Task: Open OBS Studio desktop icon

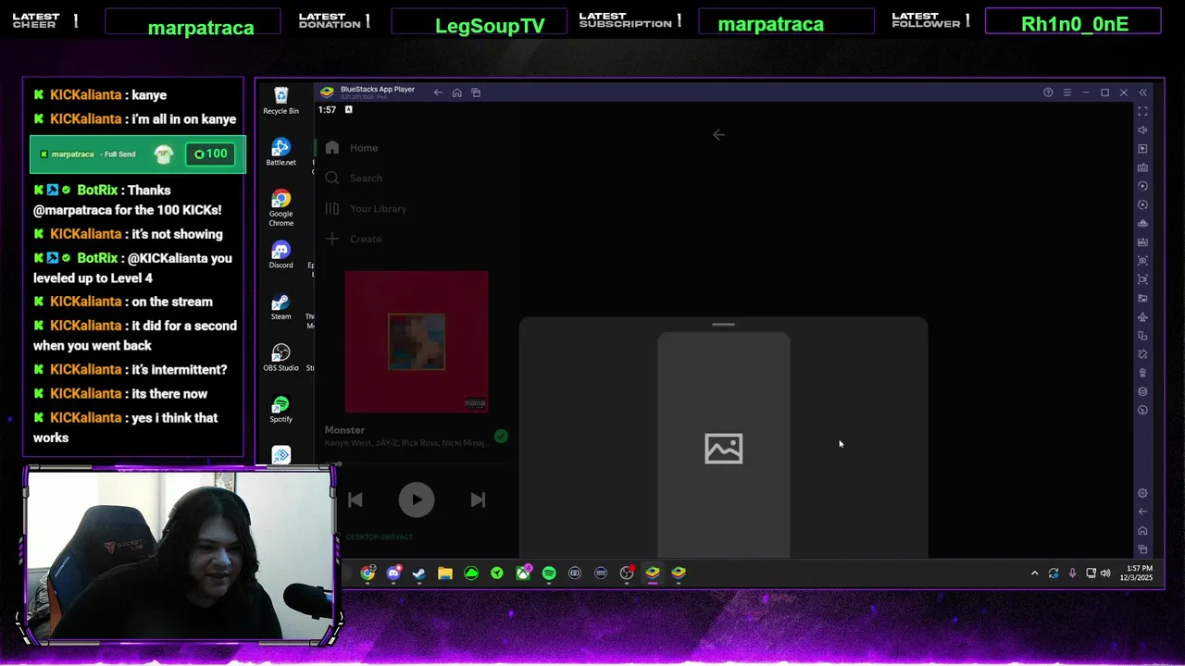Action: [x=281, y=358]
